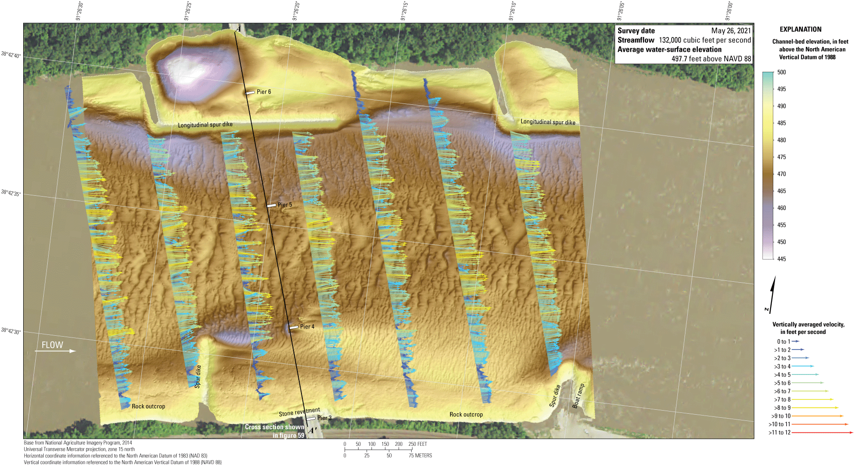854x465 pixels.
Task: Click the 'Average water-surface elevation' label
Action: coord(669,49)
